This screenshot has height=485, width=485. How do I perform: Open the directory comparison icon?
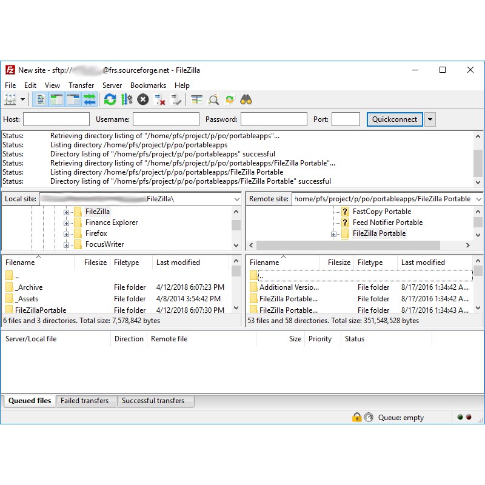pyautogui.click(x=196, y=99)
